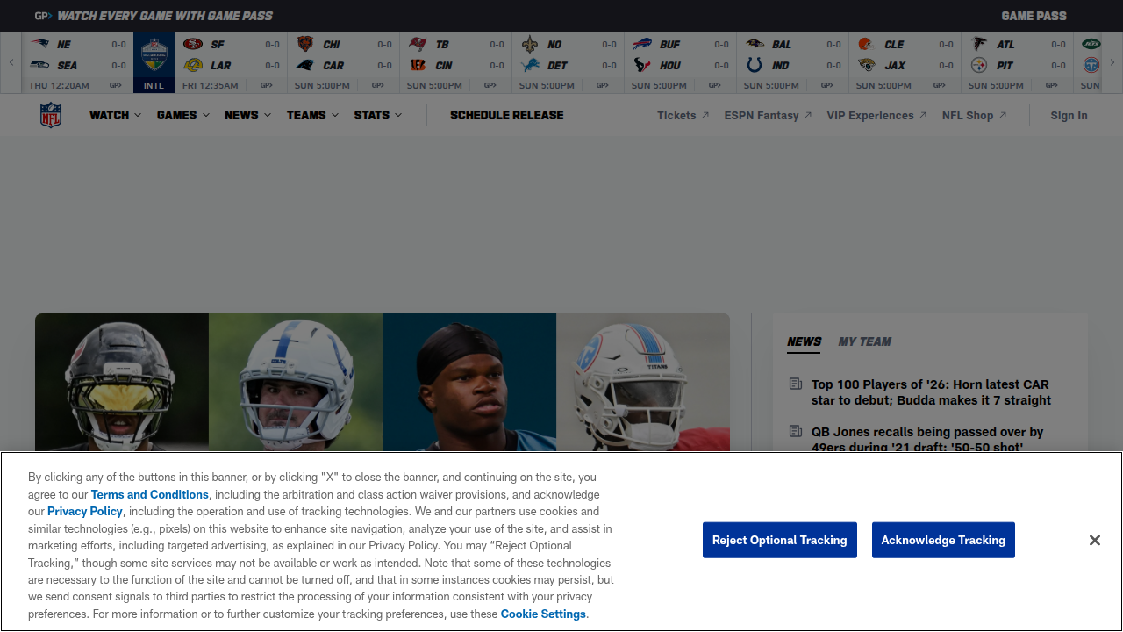
Task: Open the Cookie Settings link
Action: tap(543, 614)
